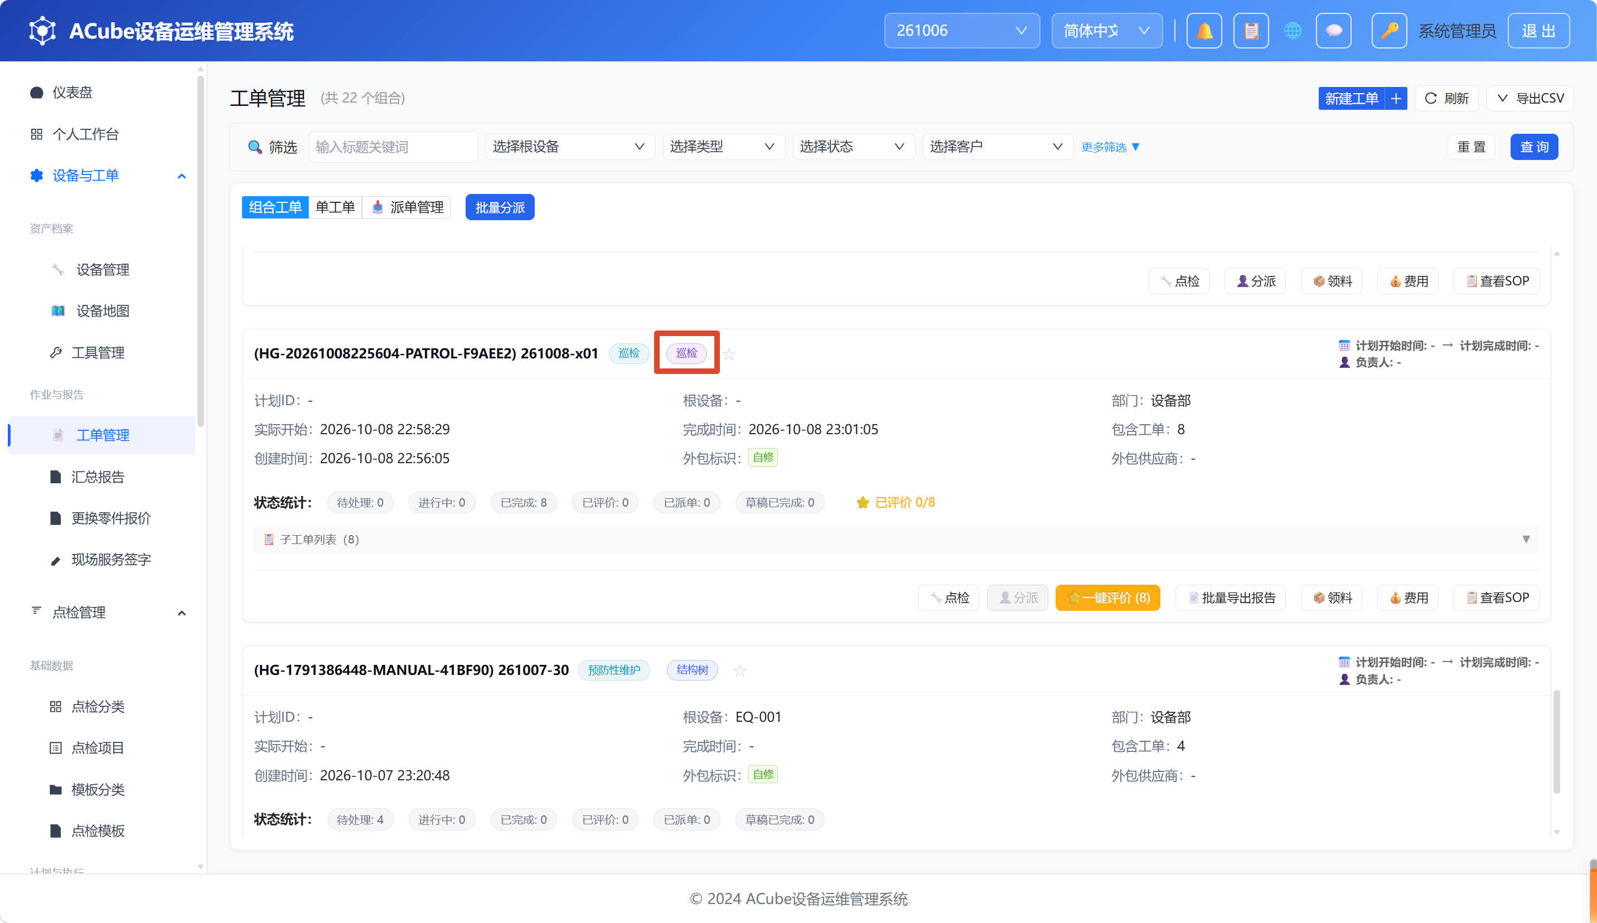
Task: Expand 更多筛选 filters
Action: tap(1110, 147)
